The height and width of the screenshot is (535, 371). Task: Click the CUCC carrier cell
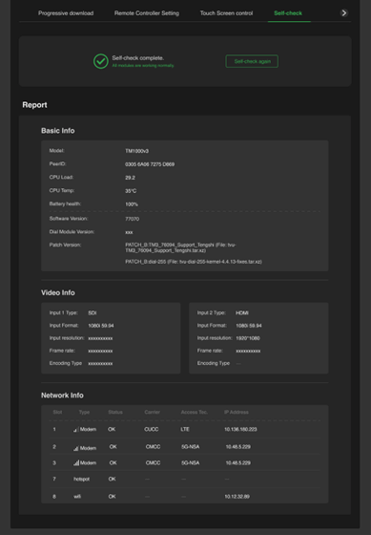(152, 429)
